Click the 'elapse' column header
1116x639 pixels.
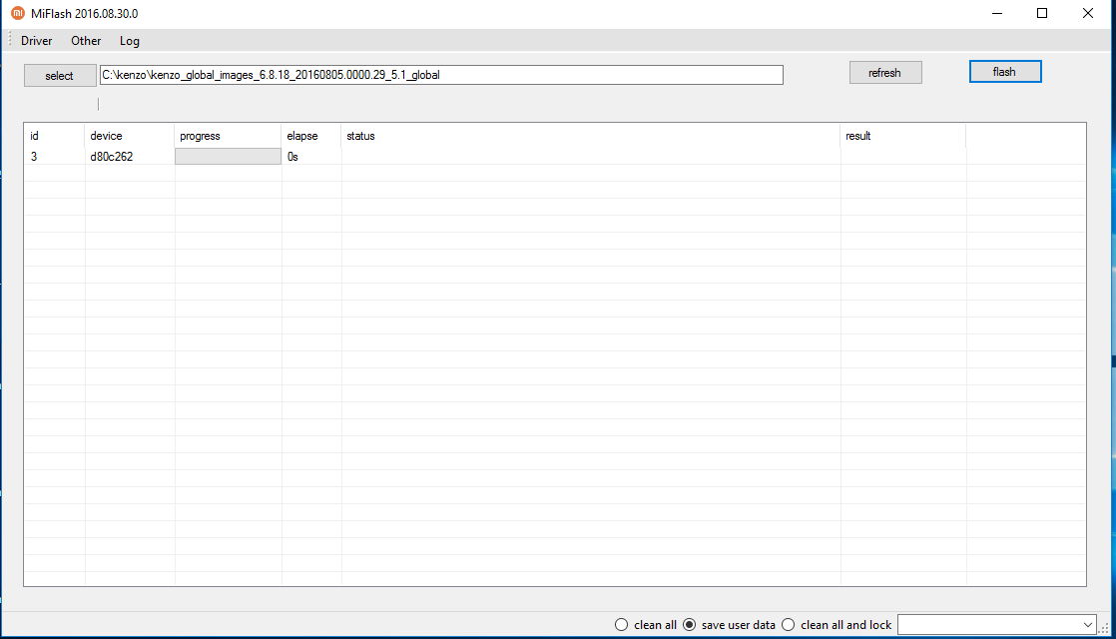tap(311, 136)
